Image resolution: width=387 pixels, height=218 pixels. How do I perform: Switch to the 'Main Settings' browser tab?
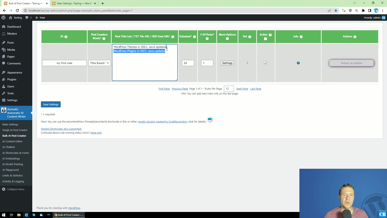pyautogui.click(x=74, y=3)
